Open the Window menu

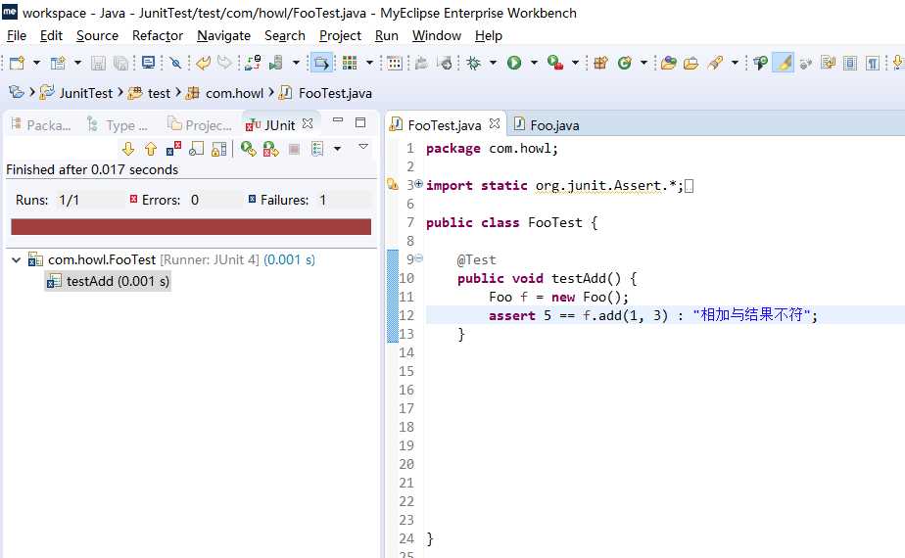point(437,36)
